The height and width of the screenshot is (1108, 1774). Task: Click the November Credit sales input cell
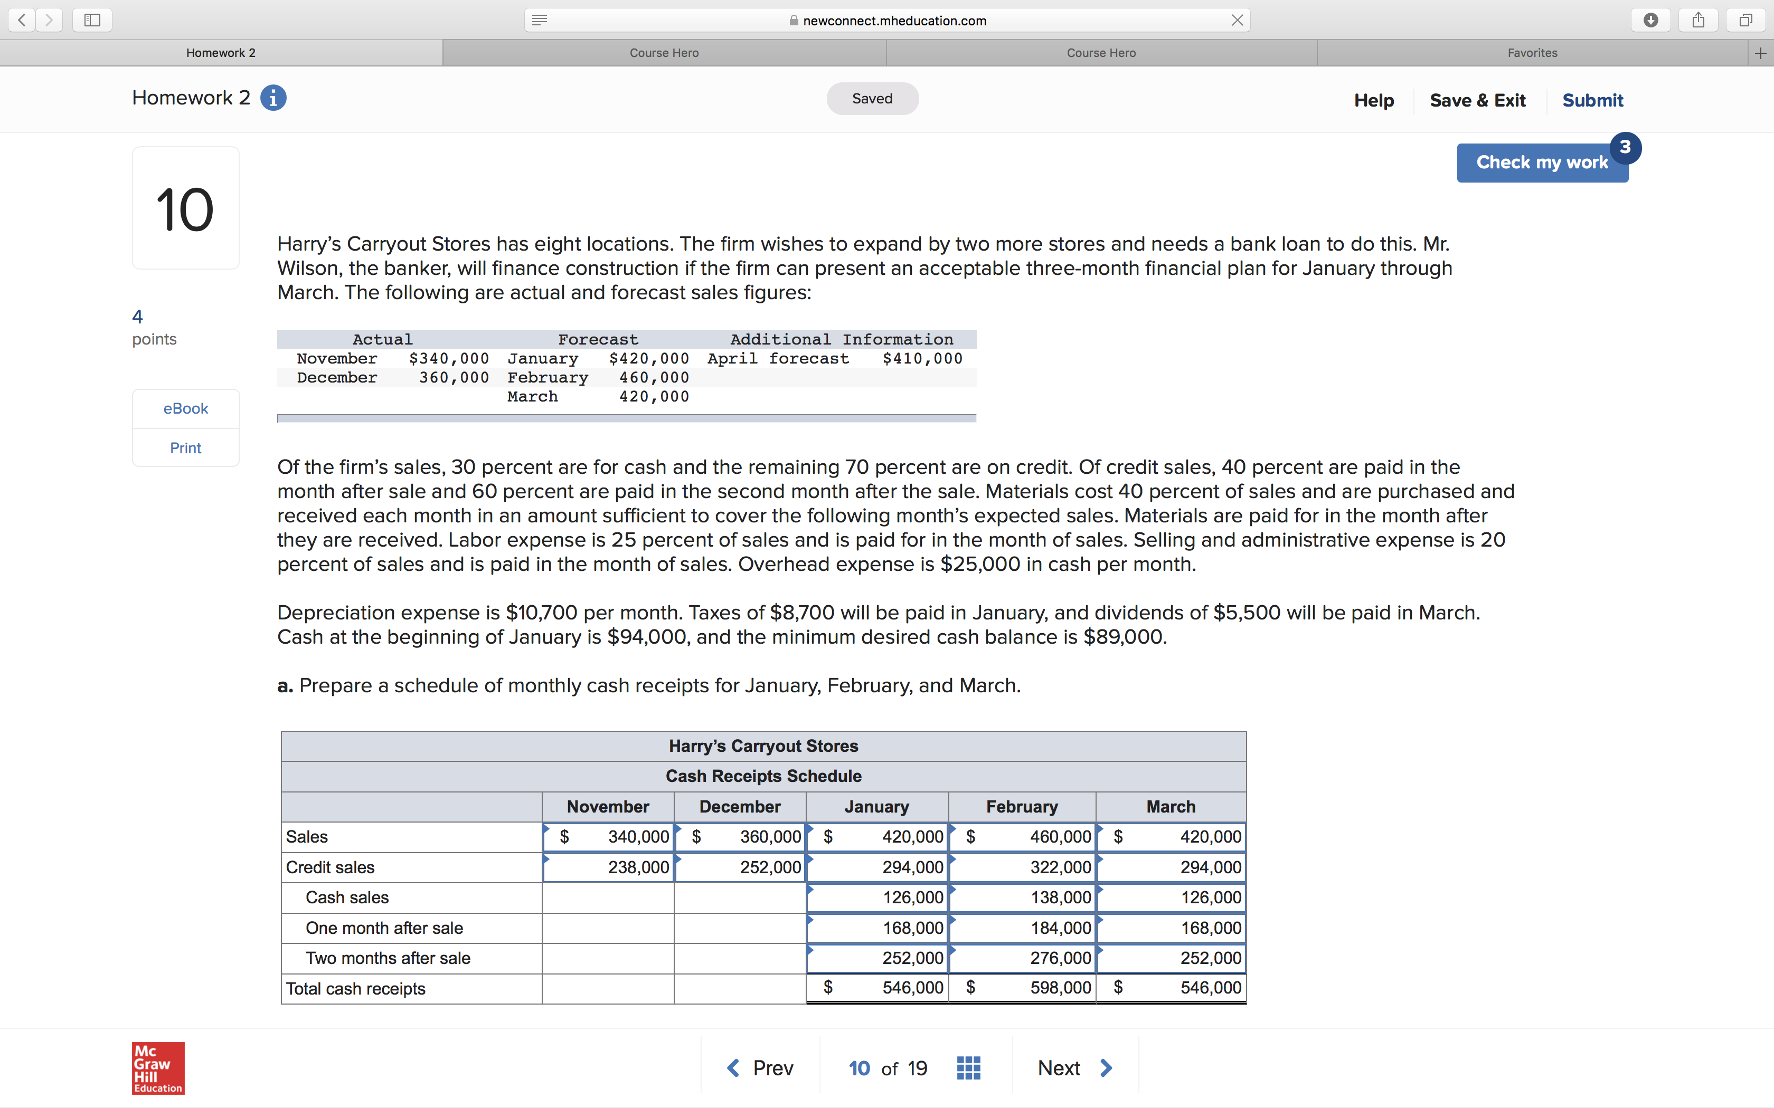coord(608,867)
